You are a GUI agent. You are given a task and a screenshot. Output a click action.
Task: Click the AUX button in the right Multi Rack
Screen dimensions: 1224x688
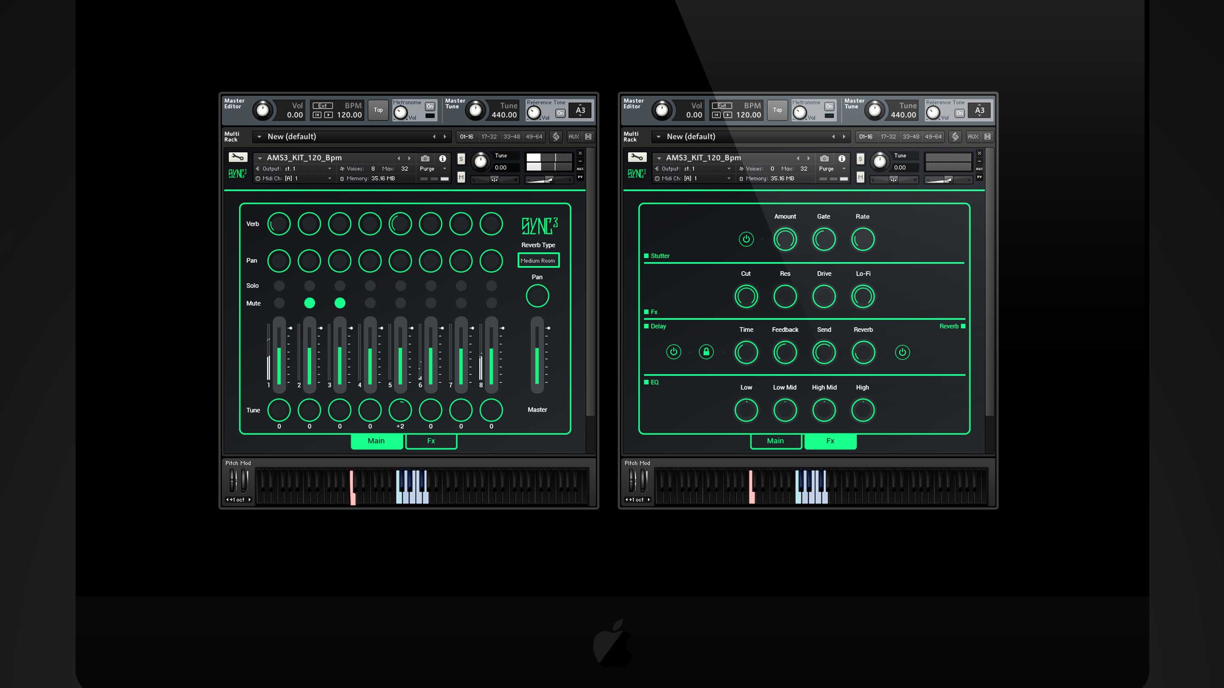[973, 137]
